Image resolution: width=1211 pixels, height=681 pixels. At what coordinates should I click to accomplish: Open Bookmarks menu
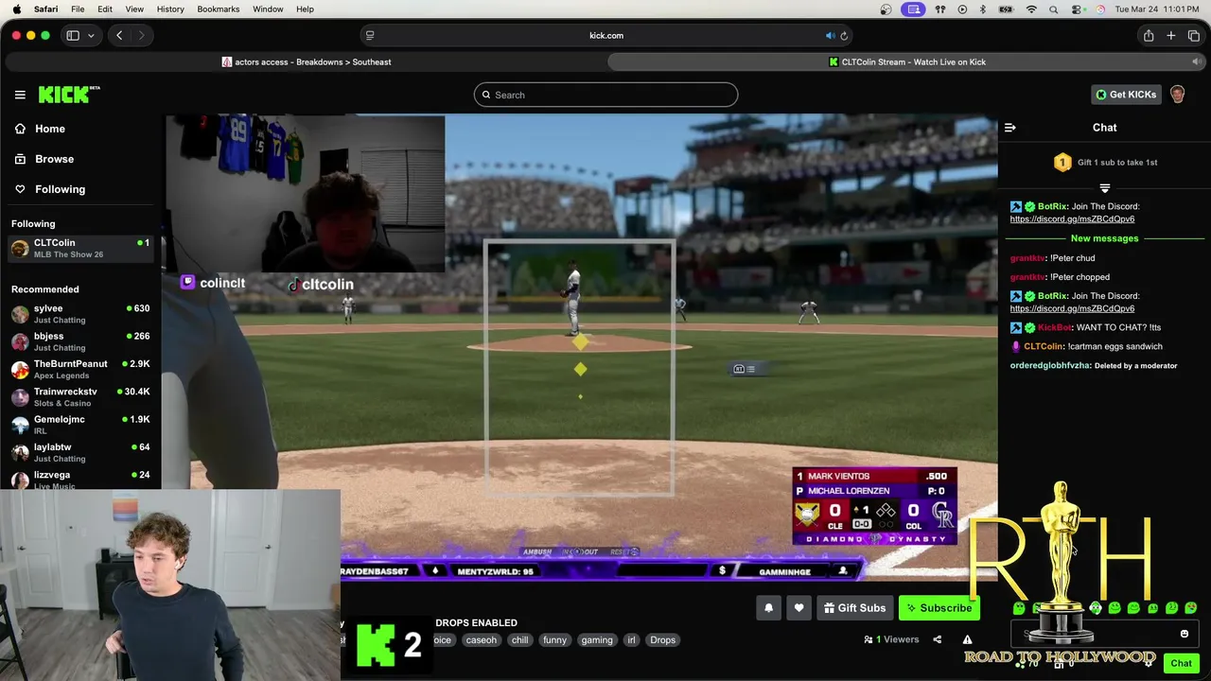click(x=219, y=9)
